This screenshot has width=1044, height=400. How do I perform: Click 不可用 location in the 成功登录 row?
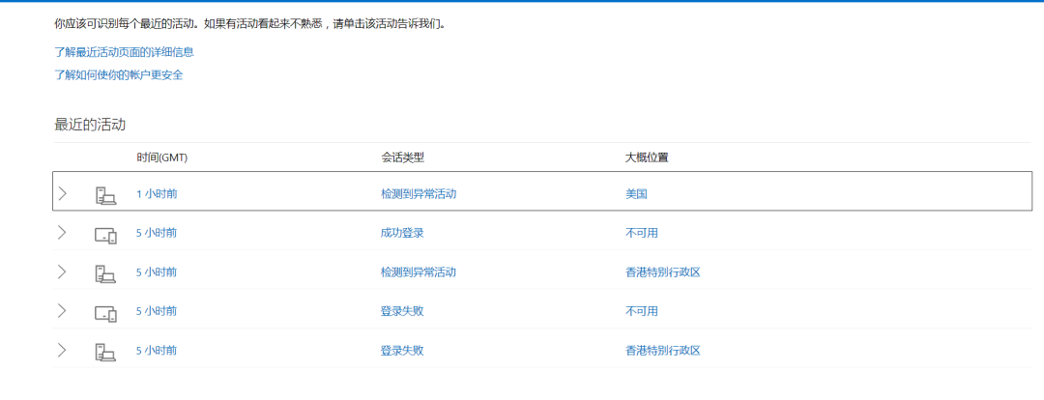pyautogui.click(x=642, y=233)
